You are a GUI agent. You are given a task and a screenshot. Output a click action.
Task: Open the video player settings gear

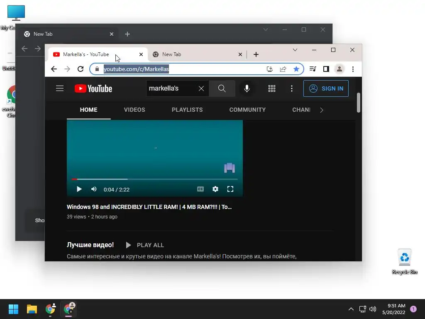pyautogui.click(x=215, y=189)
